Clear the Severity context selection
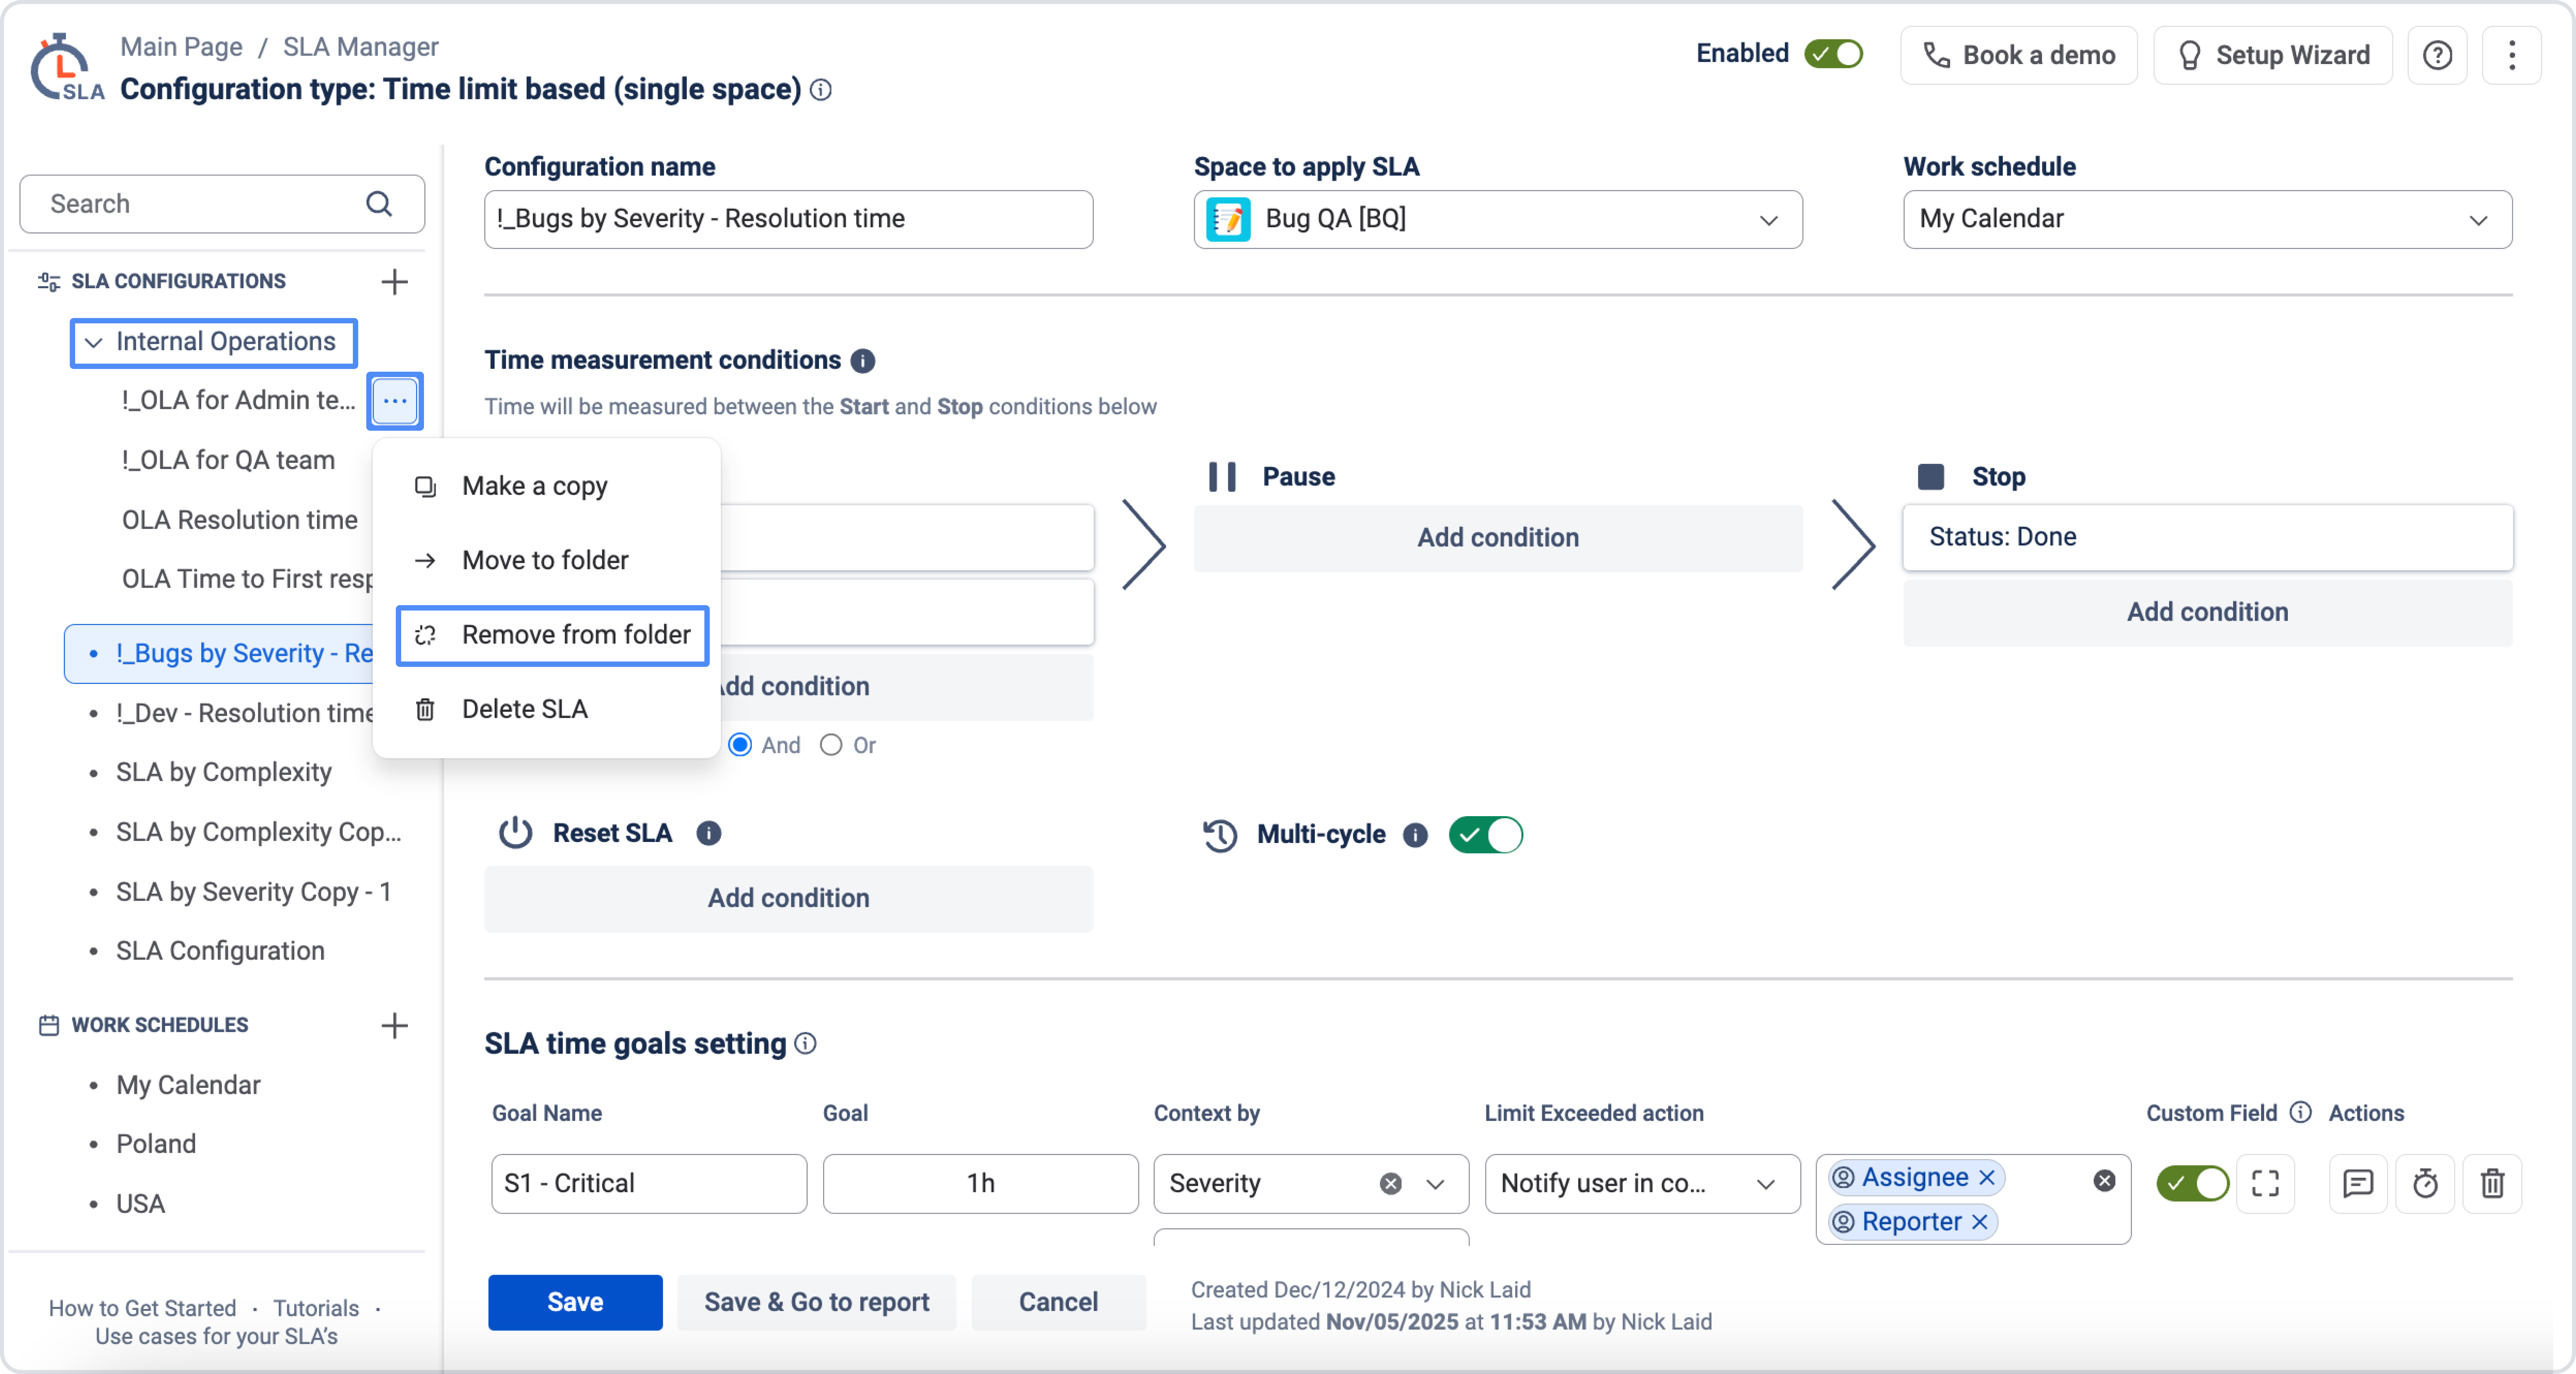This screenshot has width=2576, height=1374. pyautogui.click(x=1390, y=1184)
